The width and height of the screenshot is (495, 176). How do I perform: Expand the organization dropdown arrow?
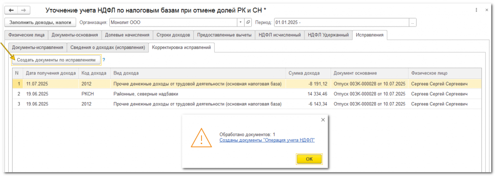click(x=241, y=22)
